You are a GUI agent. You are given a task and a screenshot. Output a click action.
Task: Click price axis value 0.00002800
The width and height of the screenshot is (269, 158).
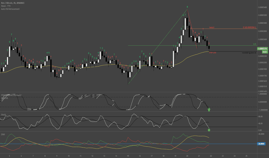(x=263, y=31)
